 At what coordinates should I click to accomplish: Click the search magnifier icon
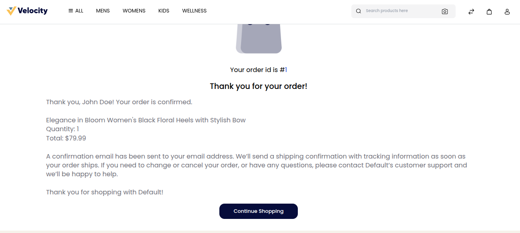pyautogui.click(x=359, y=11)
